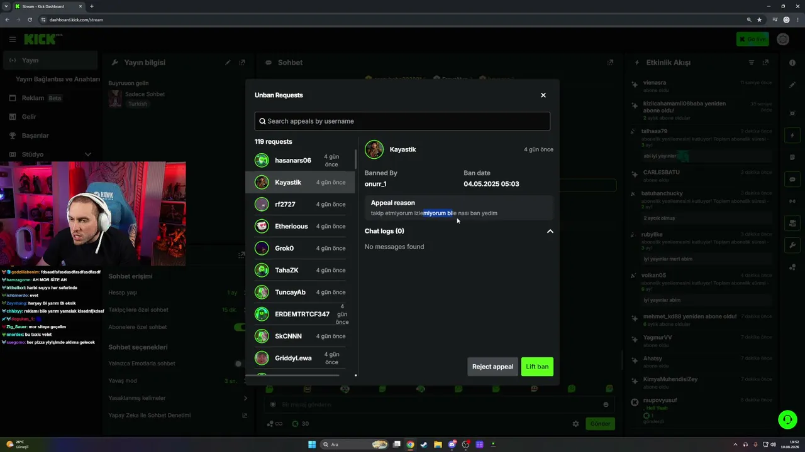Open Windows Start menu
Viewport: 805px width, 452px height.
pos(312,444)
